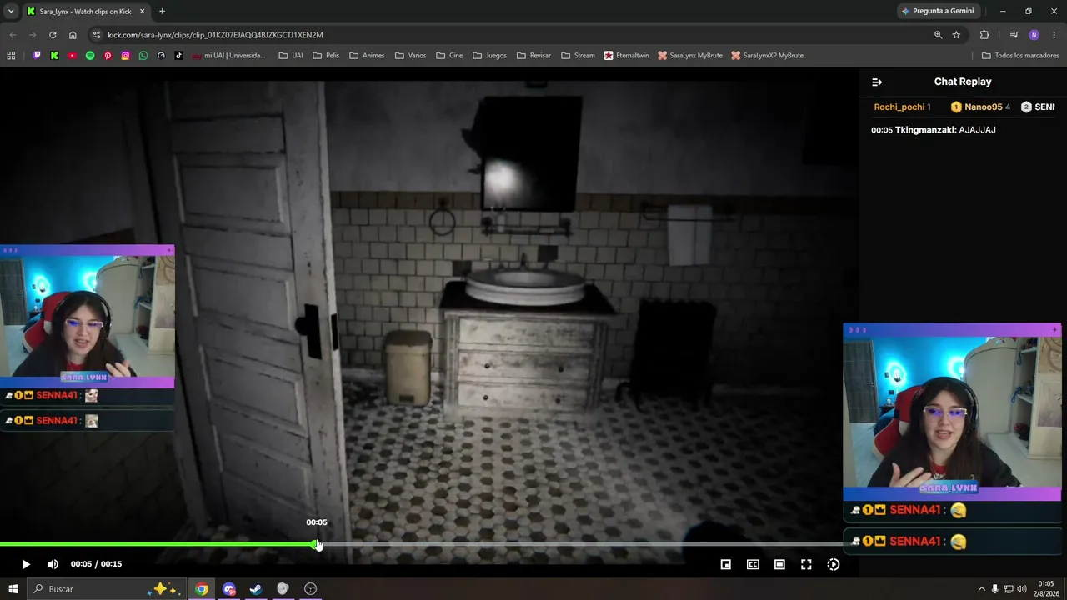
Task: Click the Buscar taskbar search box
Action: pos(107,589)
